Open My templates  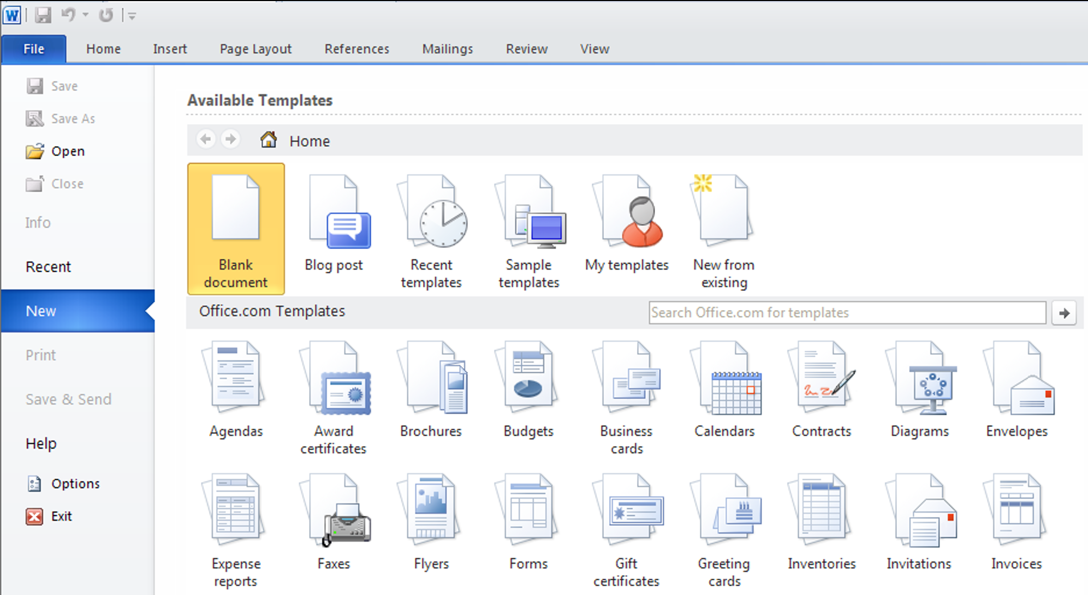tap(627, 224)
